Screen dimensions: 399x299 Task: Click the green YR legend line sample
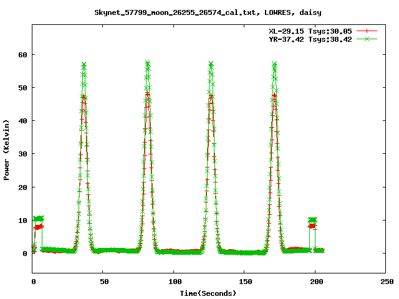click(368, 39)
